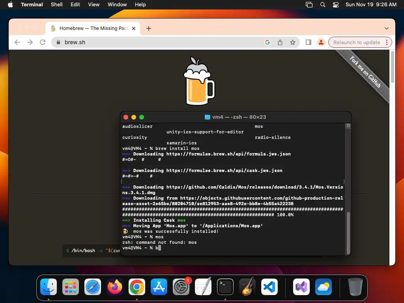
Task: Click Relaunch to update button
Action: point(357,42)
